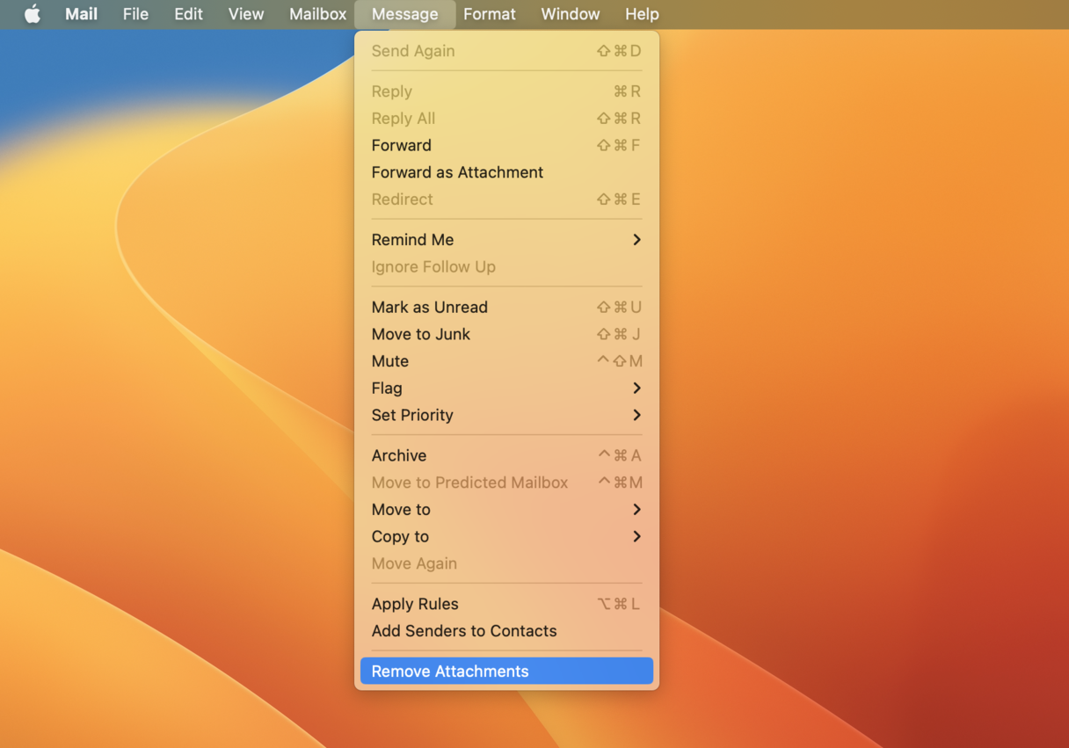
Task: Open the Help menu
Action: (x=642, y=14)
